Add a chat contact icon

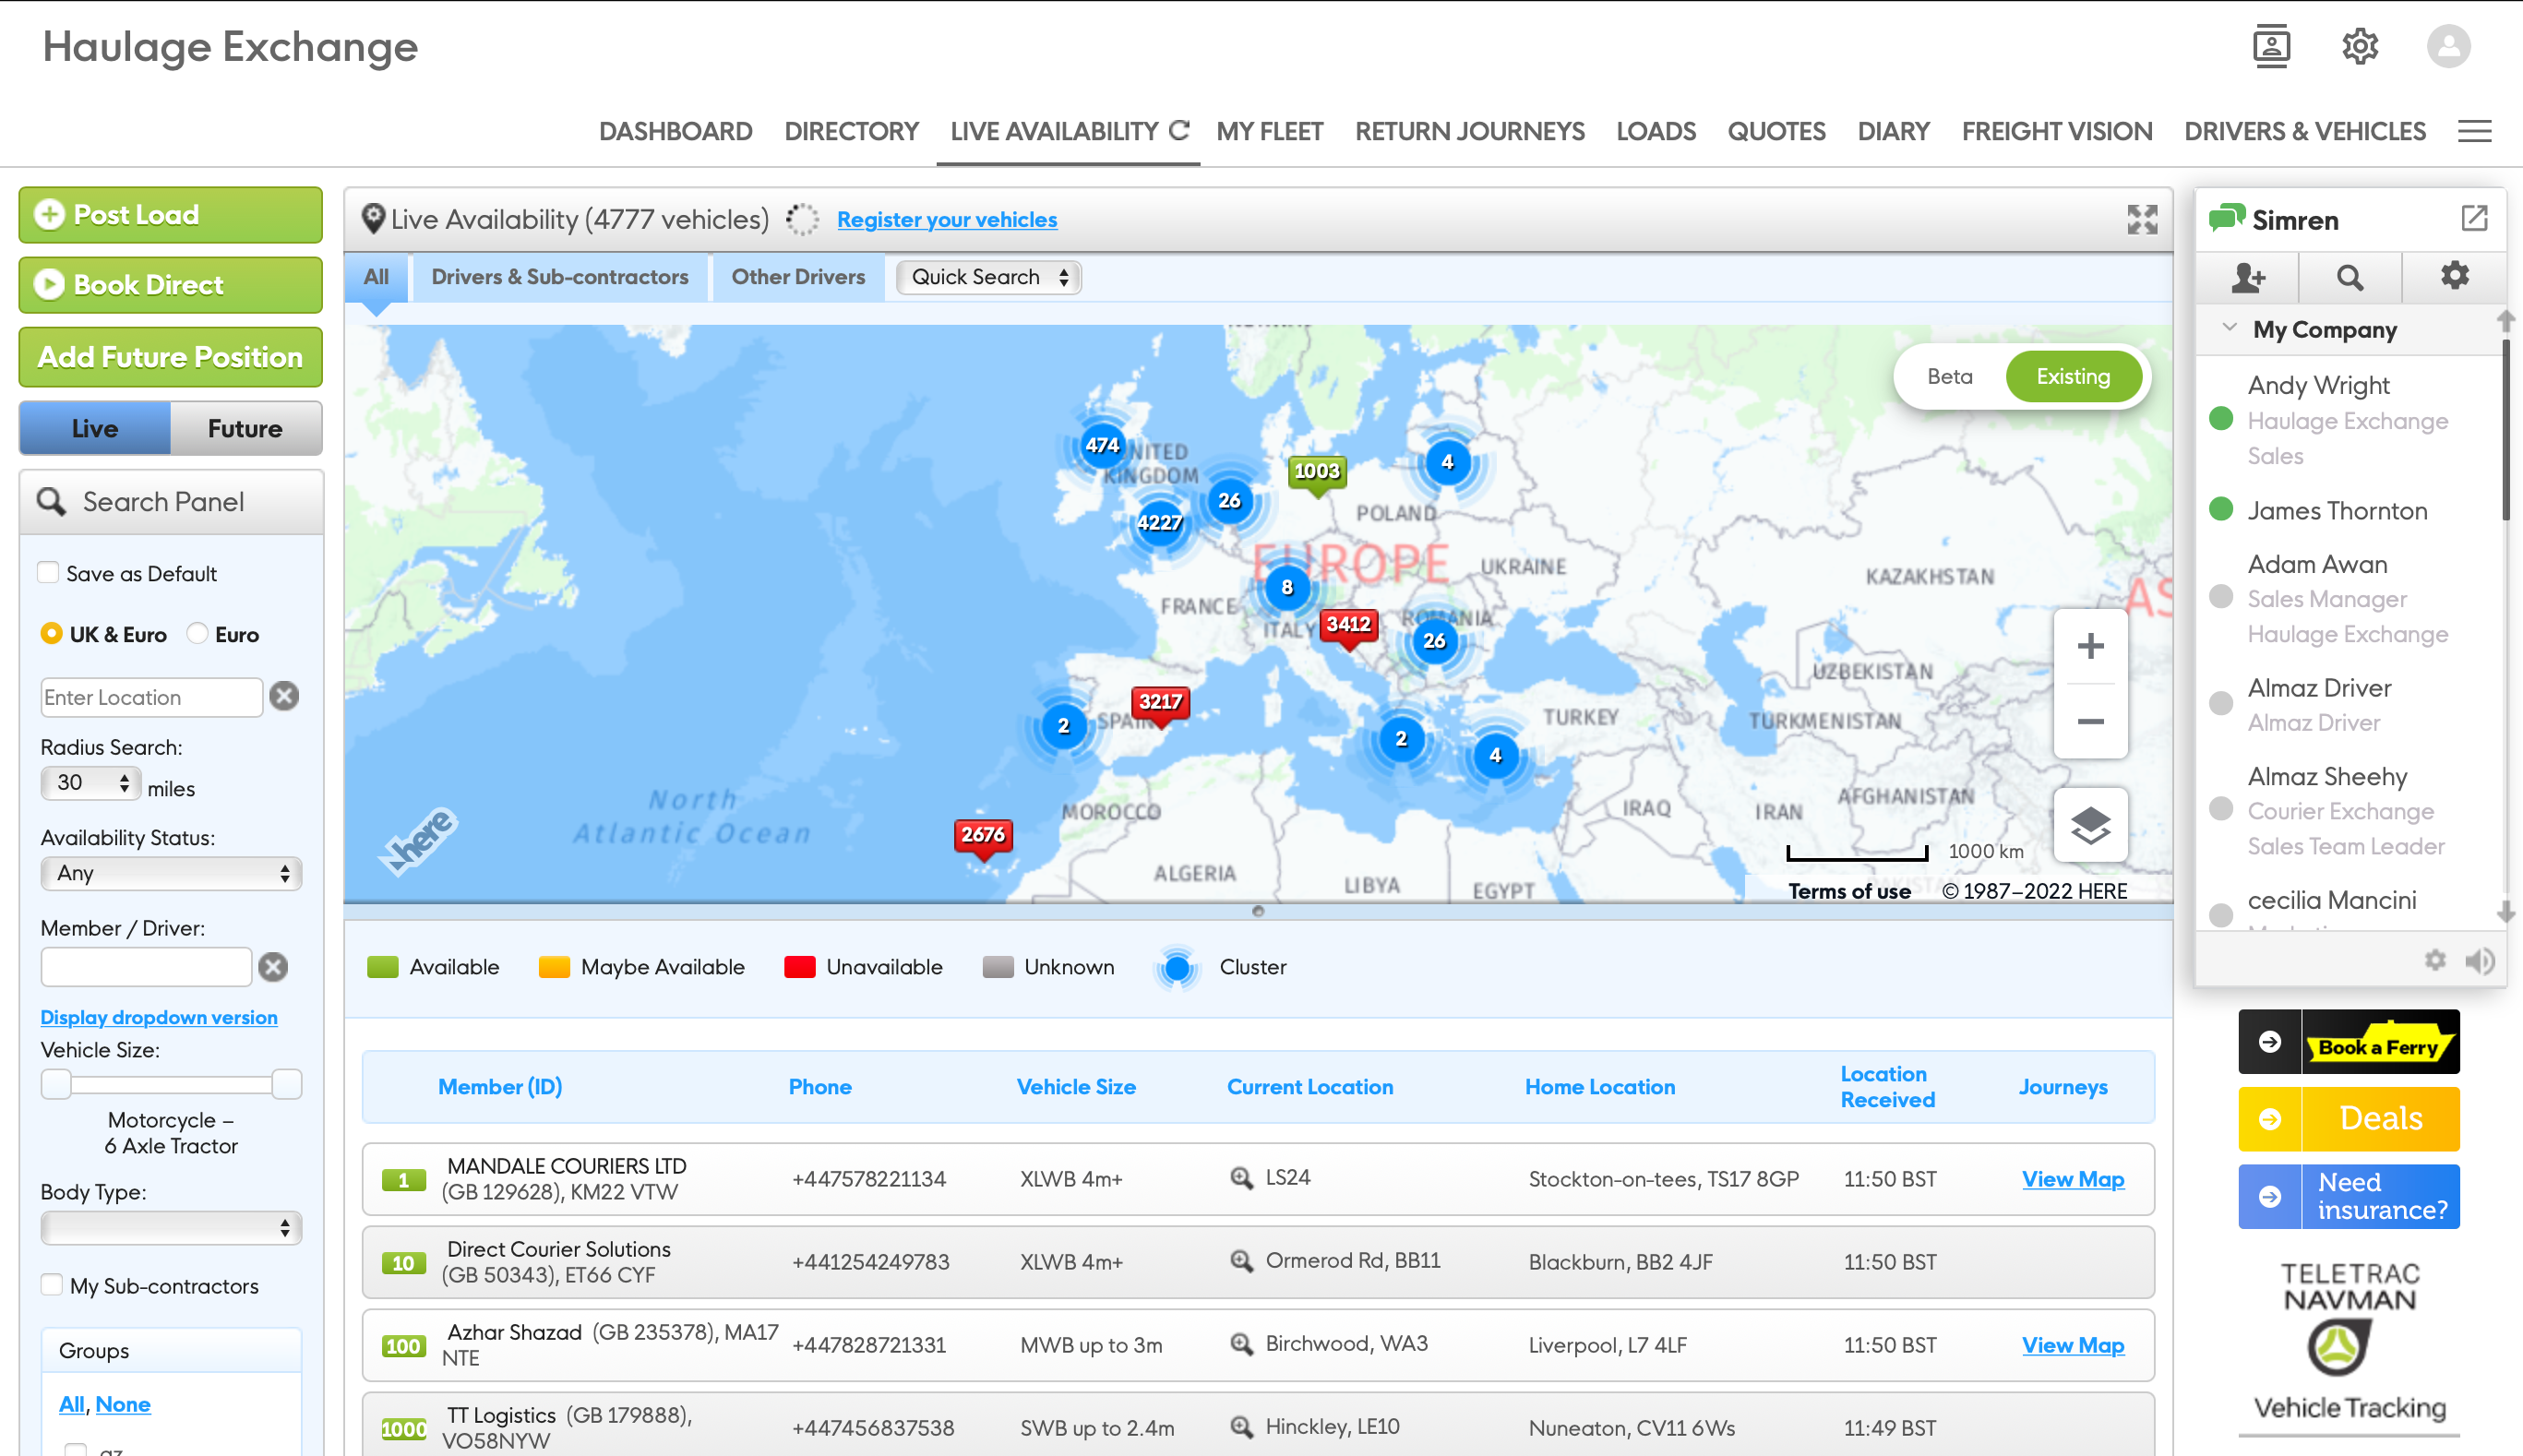point(2248,277)
